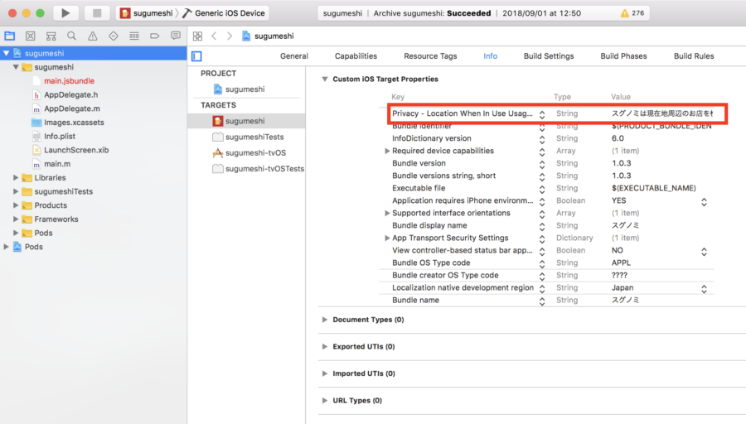This screenshot has width=746, height=424.
Task: Open main.m file
Action: 57,163
